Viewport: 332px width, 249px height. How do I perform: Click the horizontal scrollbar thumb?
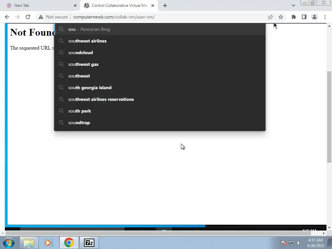point(158,233)
